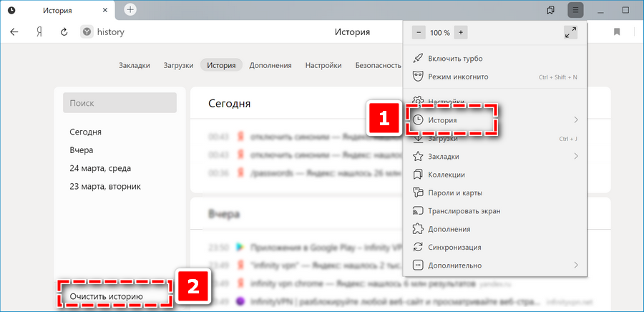Open Режим инкогнито from the menu

point(458,77)
